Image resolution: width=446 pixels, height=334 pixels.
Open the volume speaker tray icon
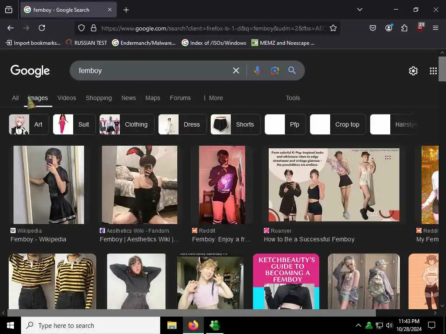[389, 325]
